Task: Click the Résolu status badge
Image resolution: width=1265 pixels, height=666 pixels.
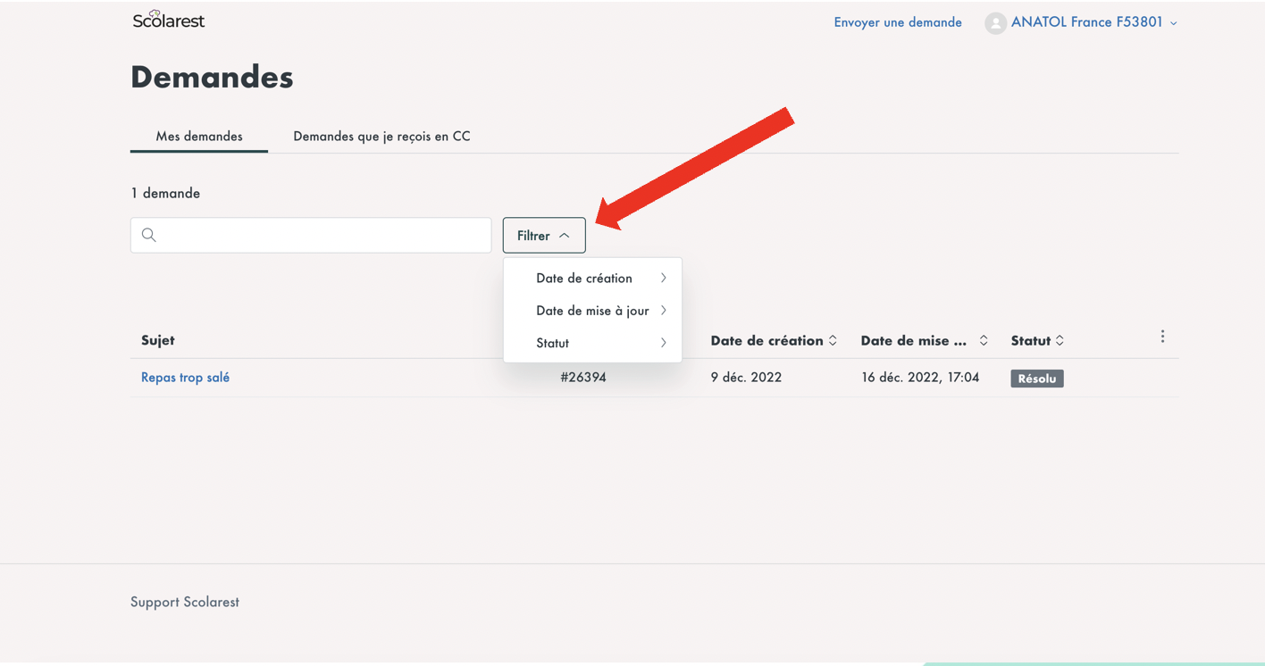Action: 1036,379
